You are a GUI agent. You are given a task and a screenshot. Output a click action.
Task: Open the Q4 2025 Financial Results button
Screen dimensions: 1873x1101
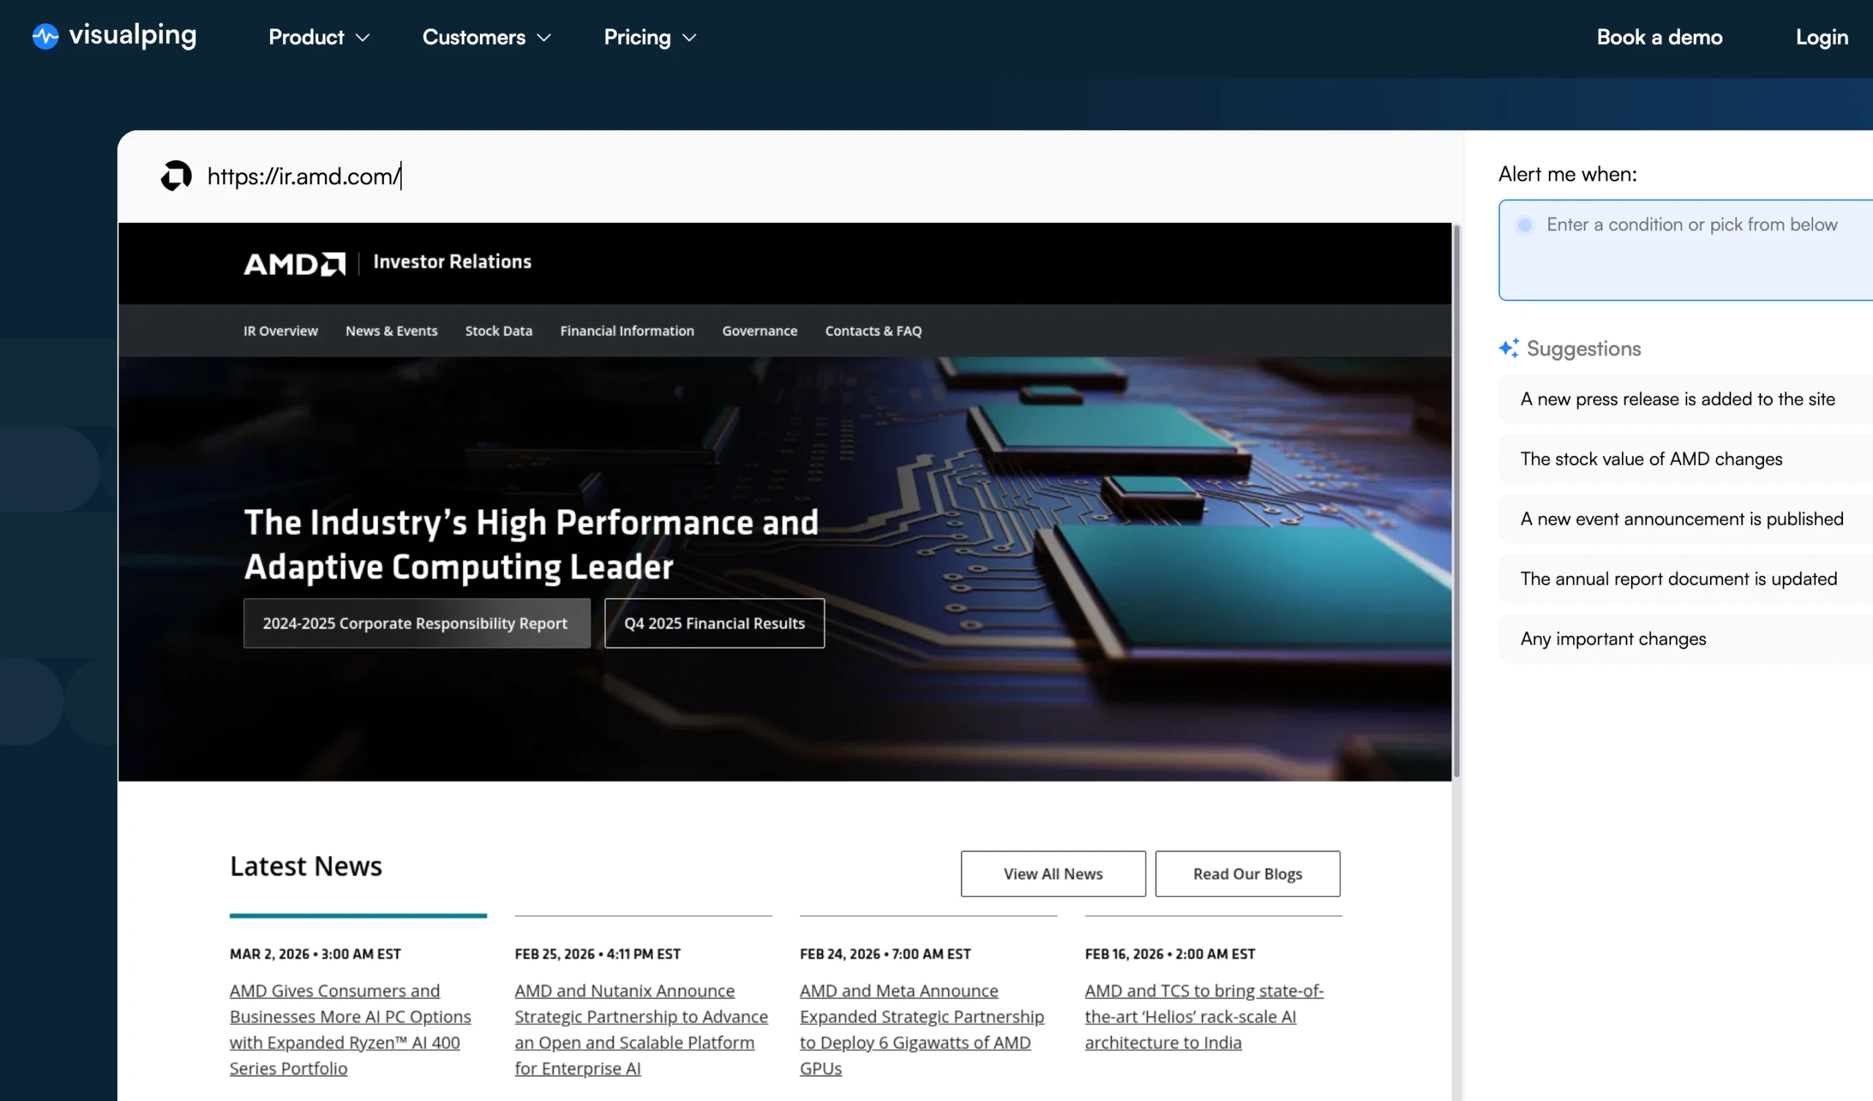click(713, 624)
